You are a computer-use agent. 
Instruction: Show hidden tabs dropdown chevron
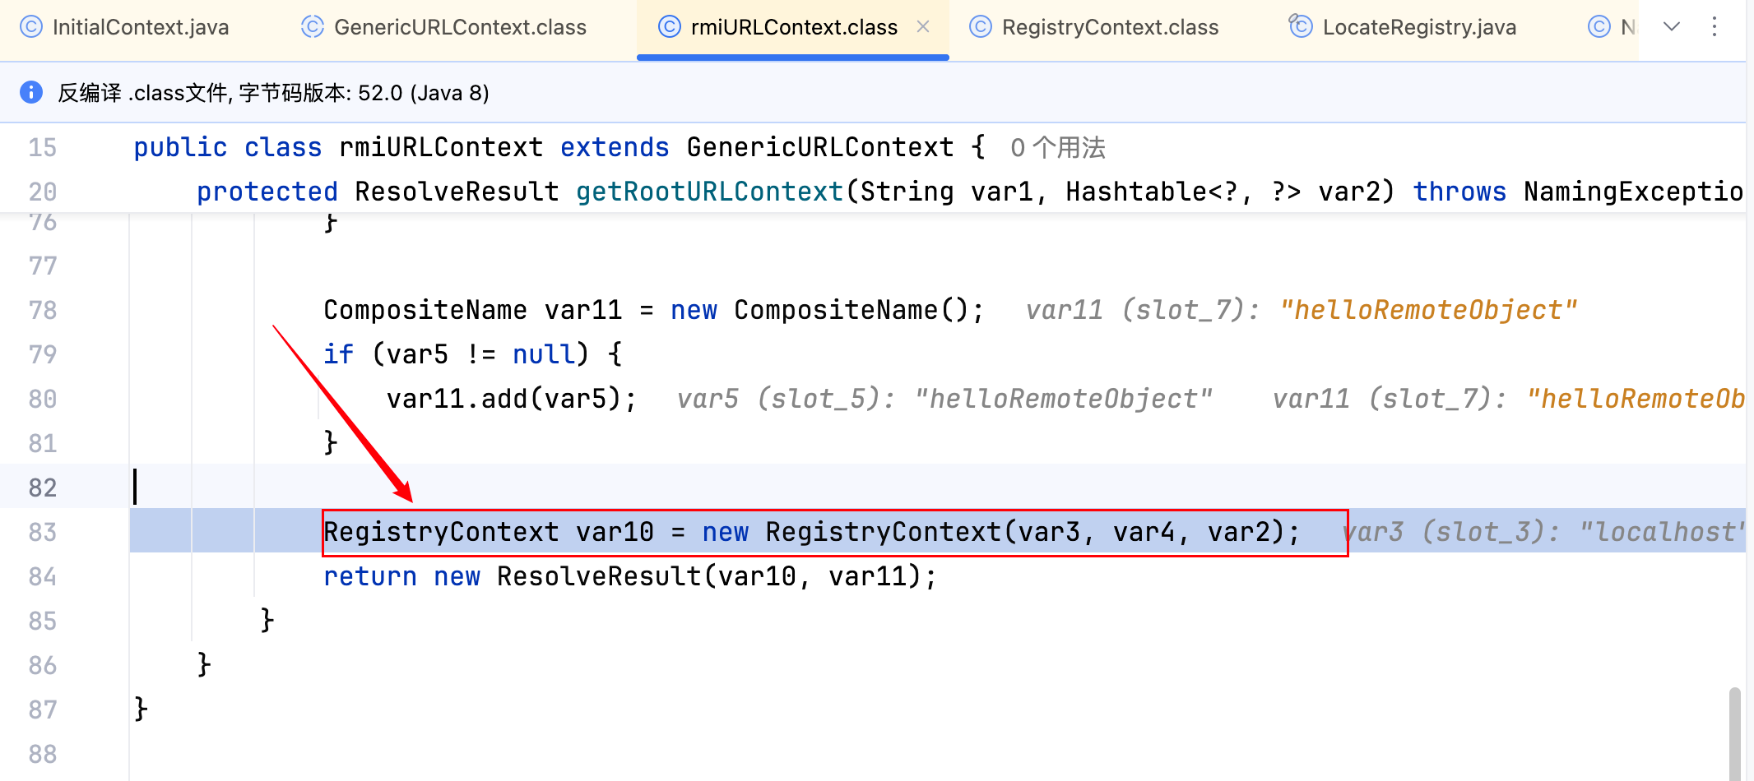pyautogui.click(x=1671, y=27)
